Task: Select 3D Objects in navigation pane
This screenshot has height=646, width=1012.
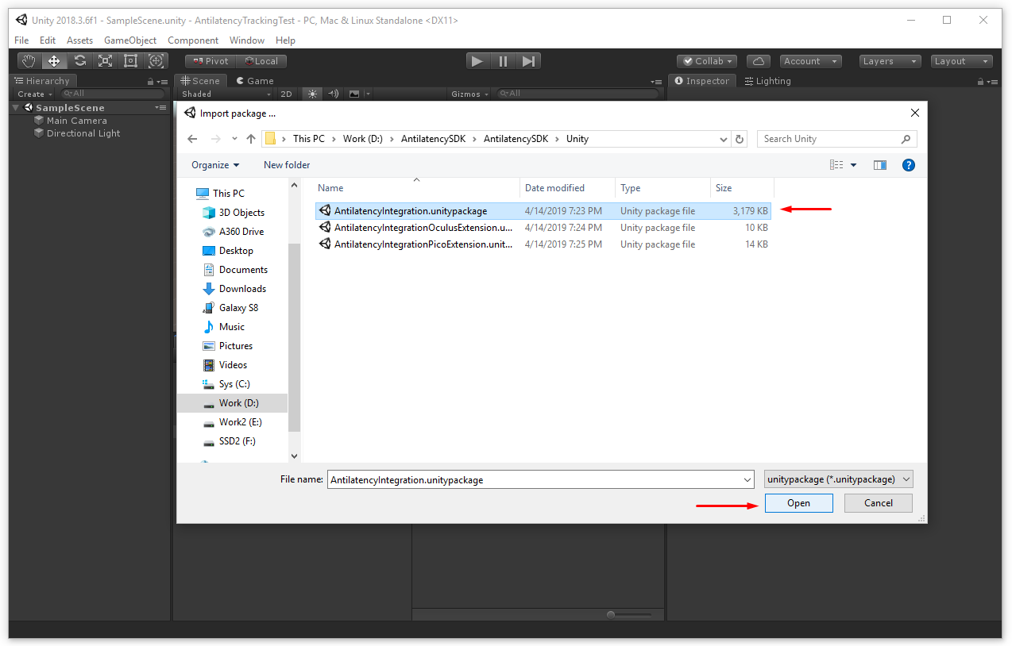Action: point(233,213)
